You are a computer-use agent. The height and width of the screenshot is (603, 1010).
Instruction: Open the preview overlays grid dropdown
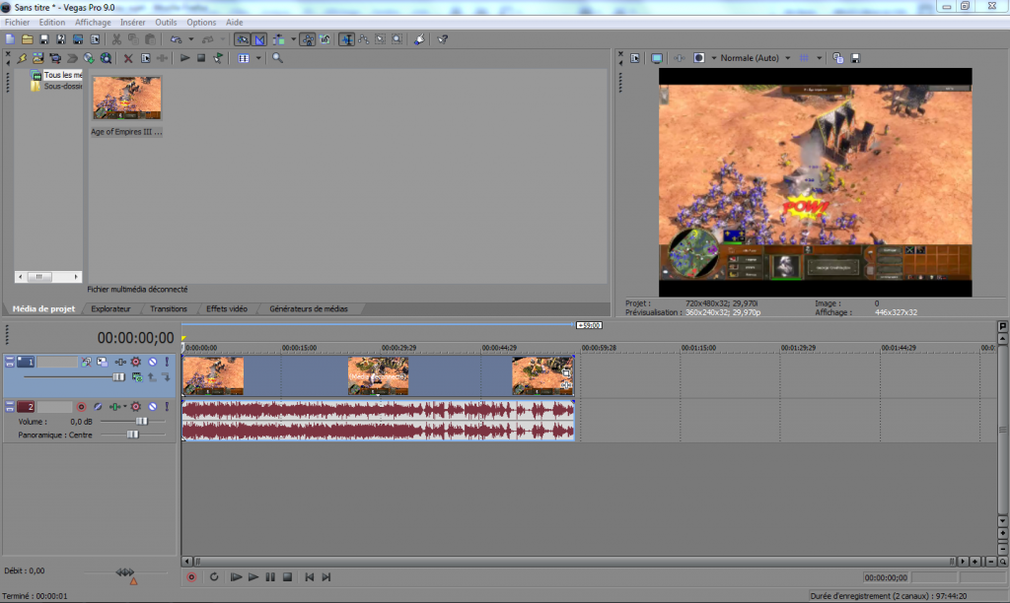820,58
